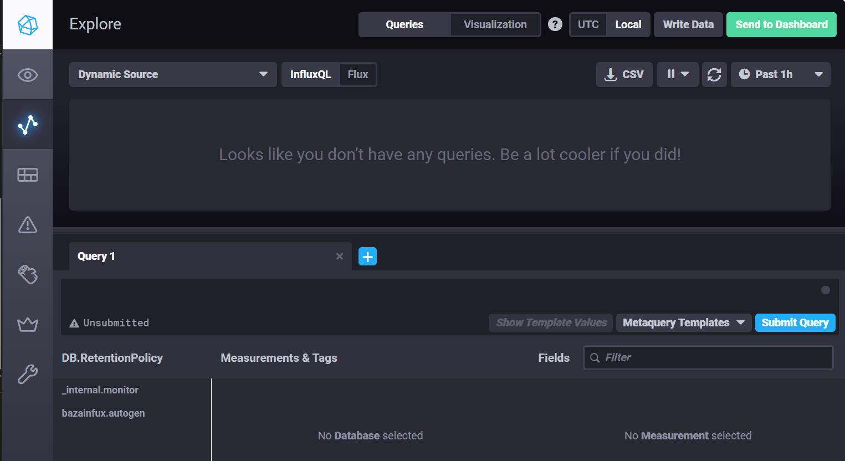Expand the Dynamic Source dropdown
845x461 pixels.
173,74
